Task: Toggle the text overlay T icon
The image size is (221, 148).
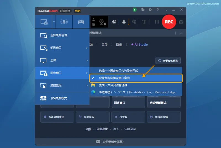Action: pos(144,22)
